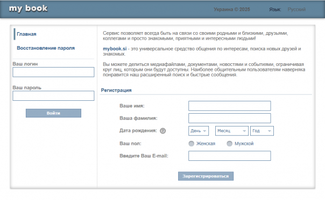325x200 pixels.
Task: Click the Войти button
Action: [x=53, y=113]
